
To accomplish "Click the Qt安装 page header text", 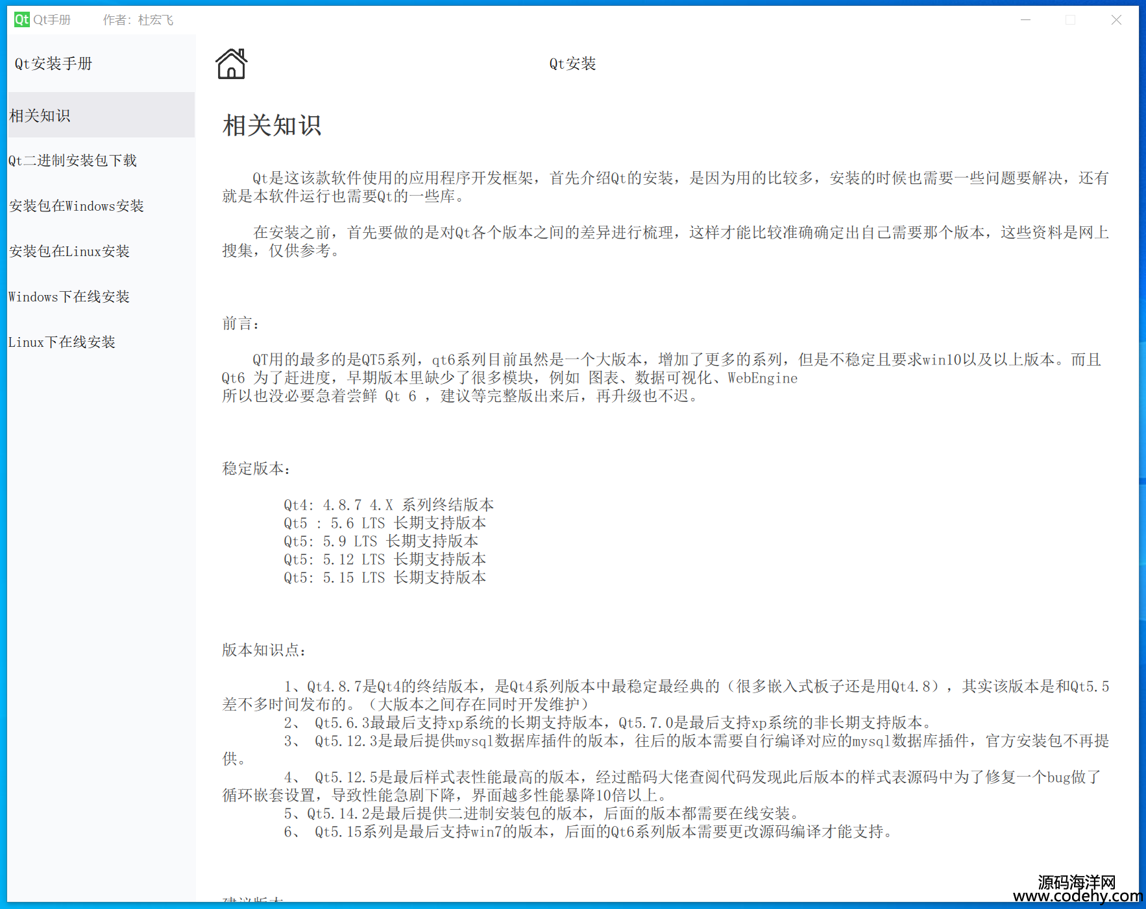I will pos(572,64).
